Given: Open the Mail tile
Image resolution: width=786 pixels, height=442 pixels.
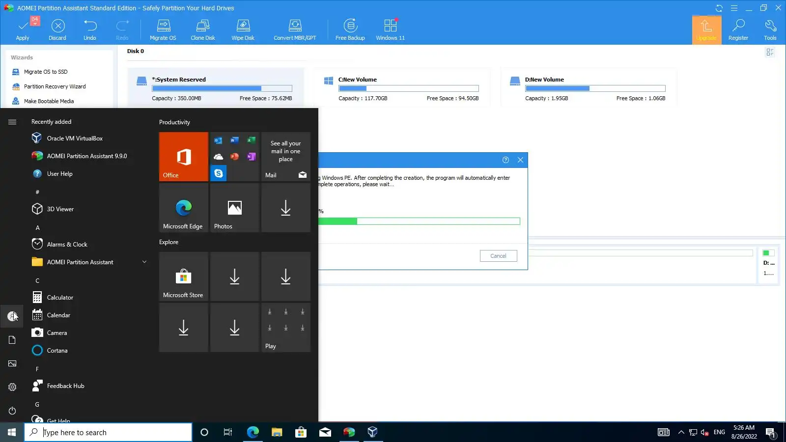Looking at the screenshot, I should [286, 157].
